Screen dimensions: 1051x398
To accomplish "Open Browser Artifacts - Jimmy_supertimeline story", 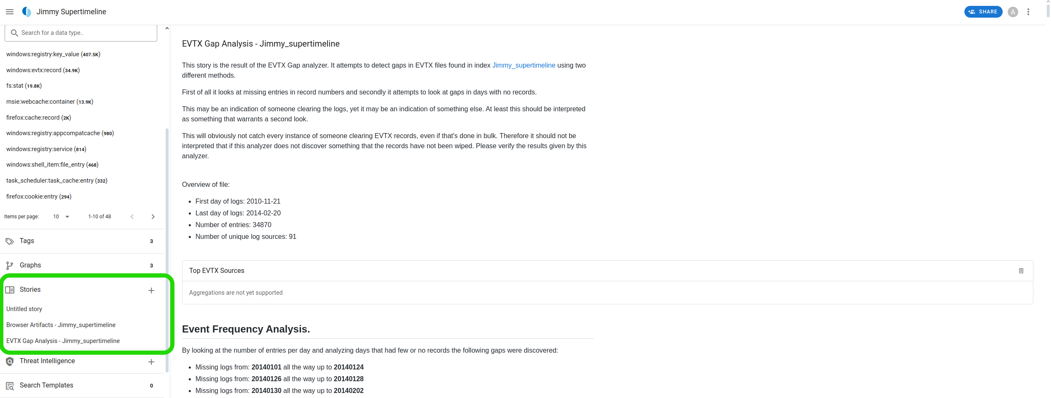I will (61, 325).
